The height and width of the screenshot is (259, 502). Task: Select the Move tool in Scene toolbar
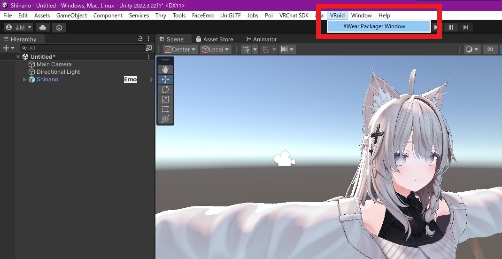(x=165, y=79)
